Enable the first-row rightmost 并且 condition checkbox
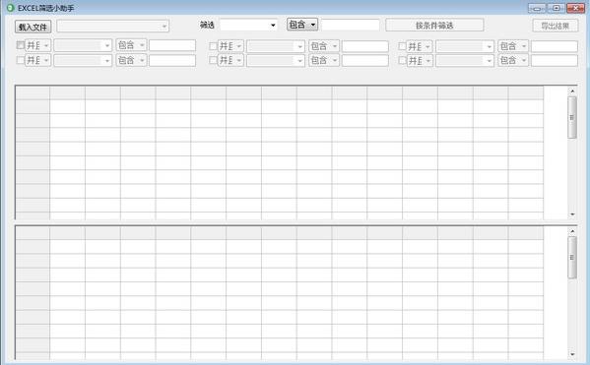The image size is (590, 365). pos(402,46)
